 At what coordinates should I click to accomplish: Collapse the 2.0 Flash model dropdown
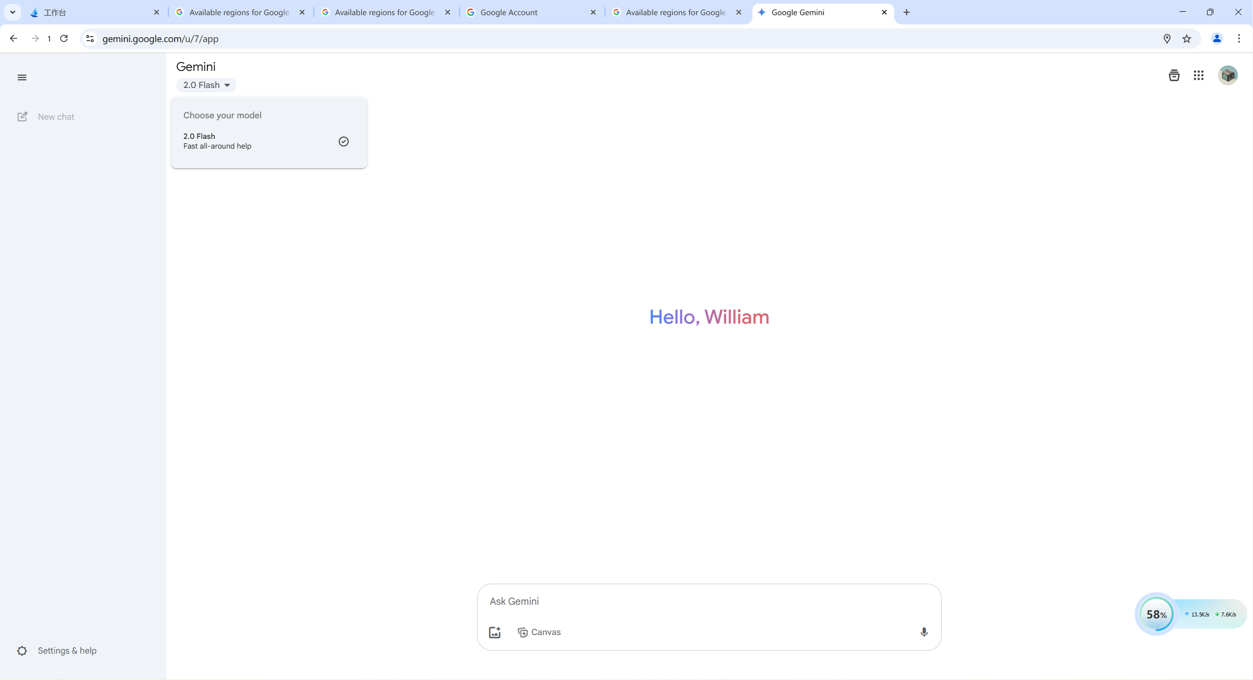point(206,85)
